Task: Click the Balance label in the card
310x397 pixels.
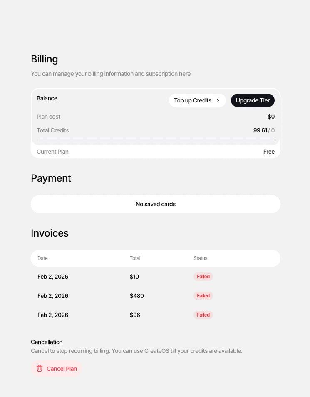Action: [47, 98]
